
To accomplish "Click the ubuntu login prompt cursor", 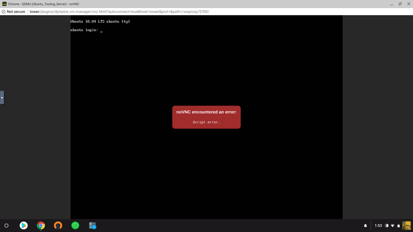I will click(x=101, y=30).
